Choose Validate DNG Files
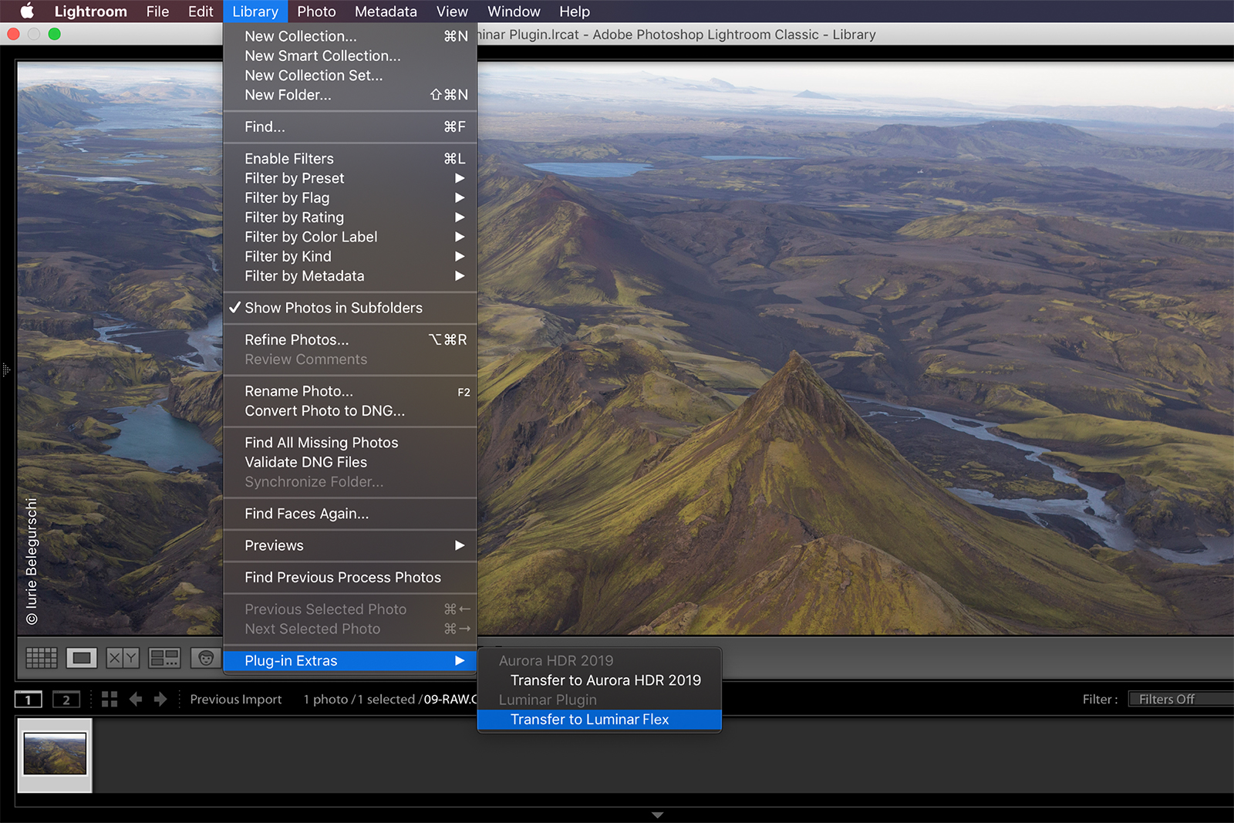 (350, 462)
